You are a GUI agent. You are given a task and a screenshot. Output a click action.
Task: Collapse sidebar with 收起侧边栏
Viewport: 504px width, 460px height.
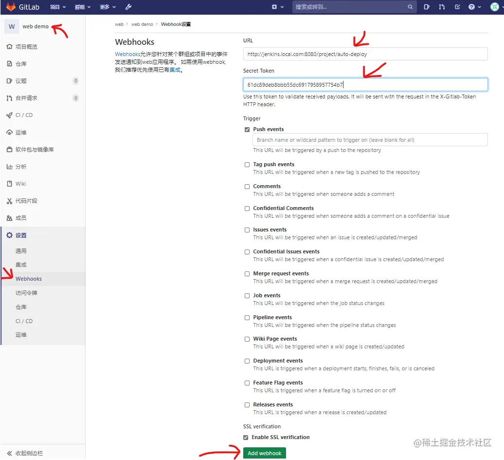tap(25, 453)
